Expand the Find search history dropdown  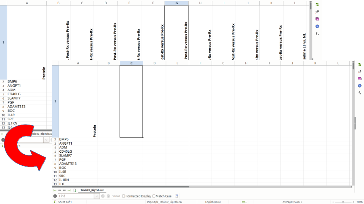[x=97, y=196]
